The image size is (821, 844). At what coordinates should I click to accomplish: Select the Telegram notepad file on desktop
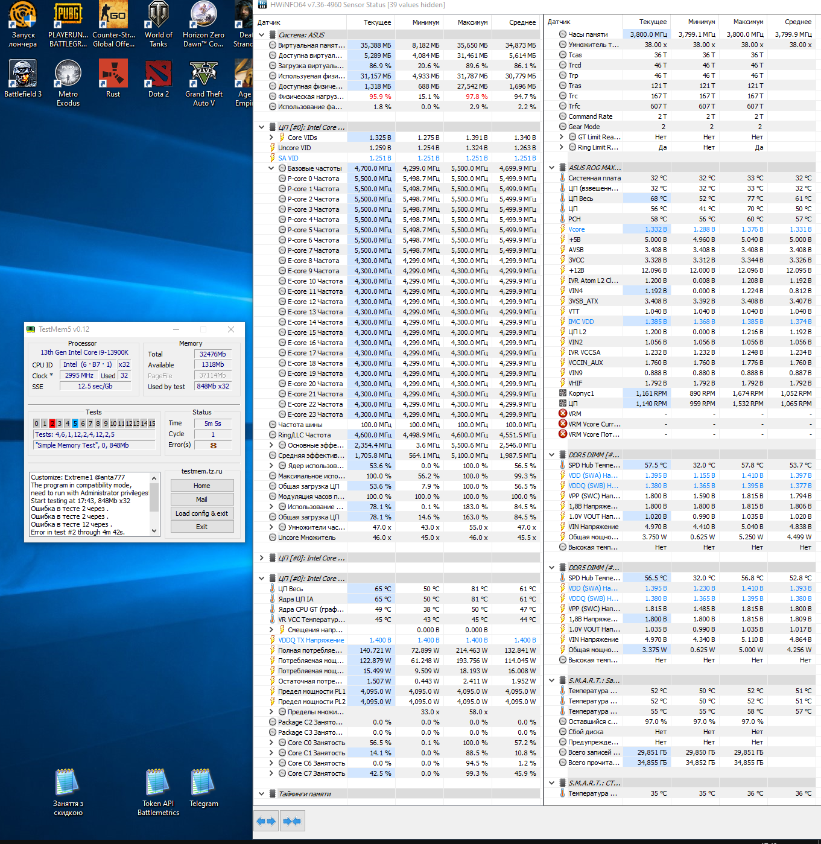coord(204,788)
